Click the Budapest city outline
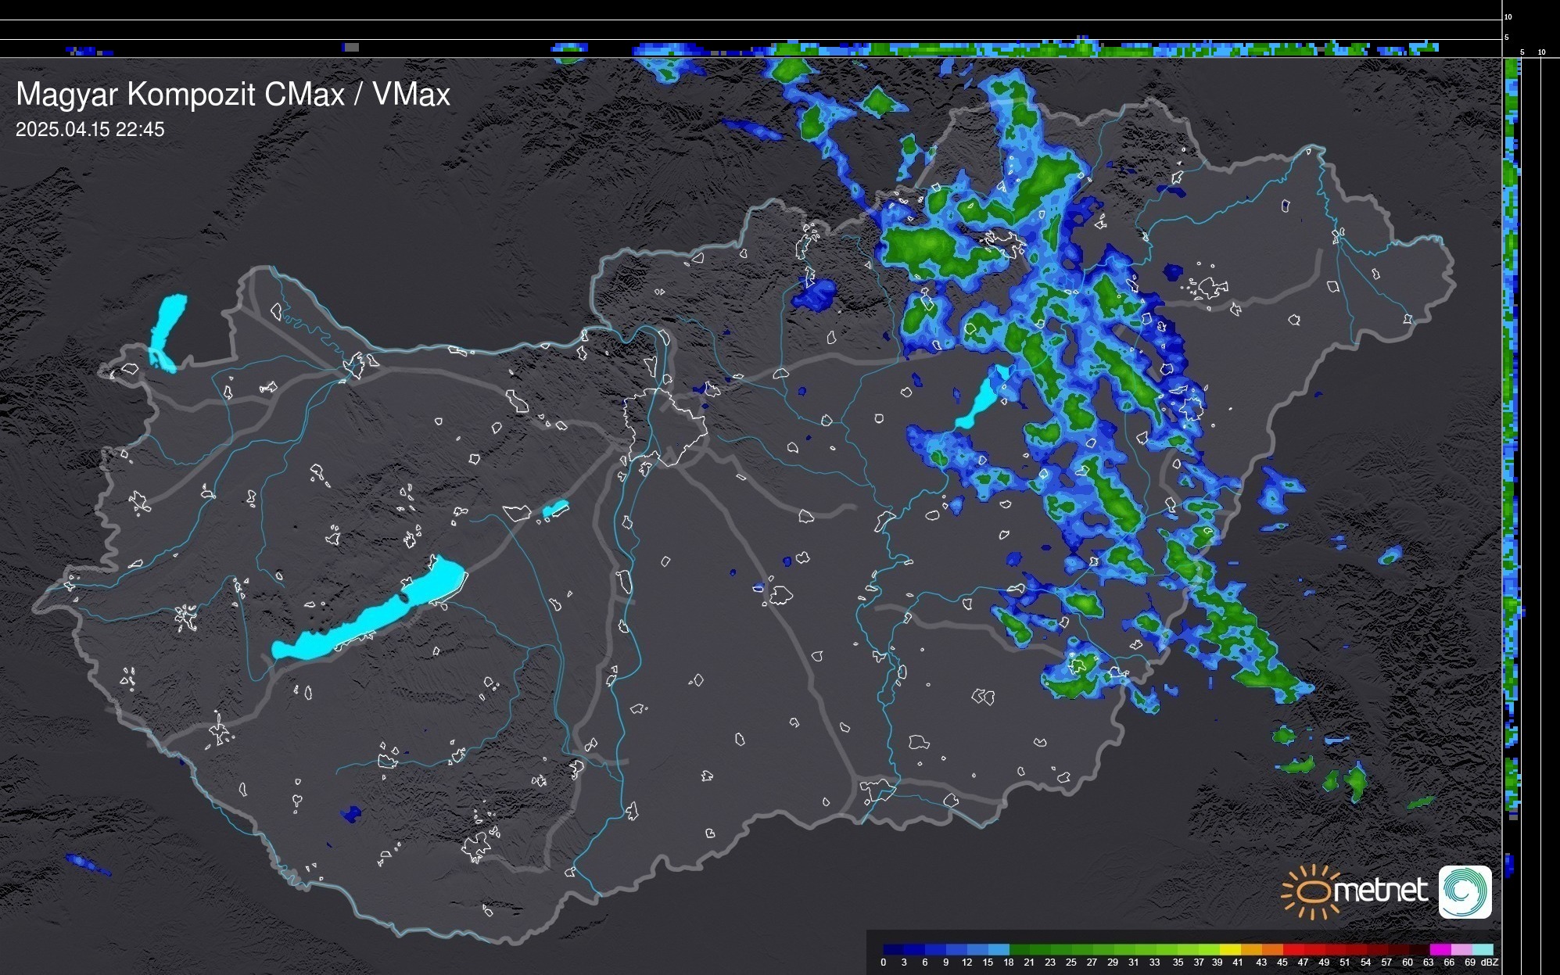Screen dimensions: 1560x975 [x=665, y=426]
